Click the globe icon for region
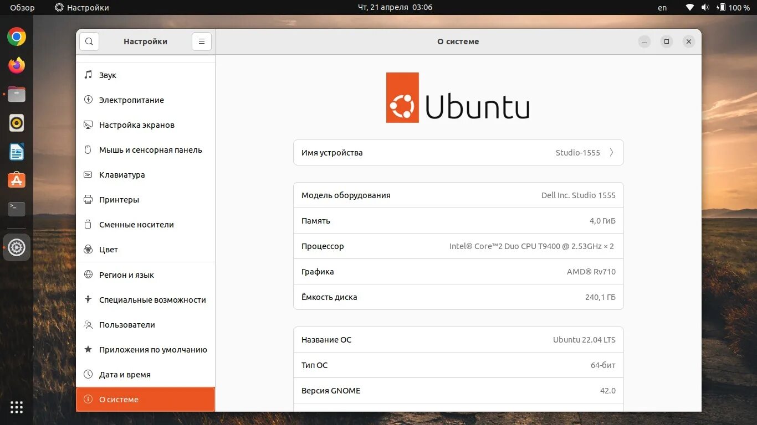The height and width of the screenshot is (425, 757). point(88,274)
